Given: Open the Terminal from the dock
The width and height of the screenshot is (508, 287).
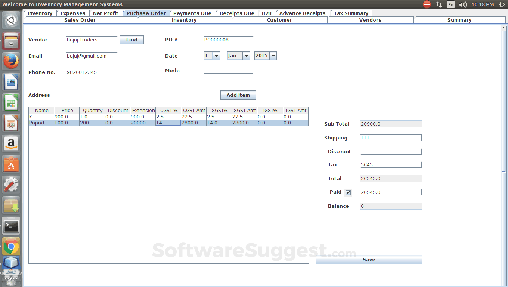Looking at the screenshot, I should coord(11,226).
